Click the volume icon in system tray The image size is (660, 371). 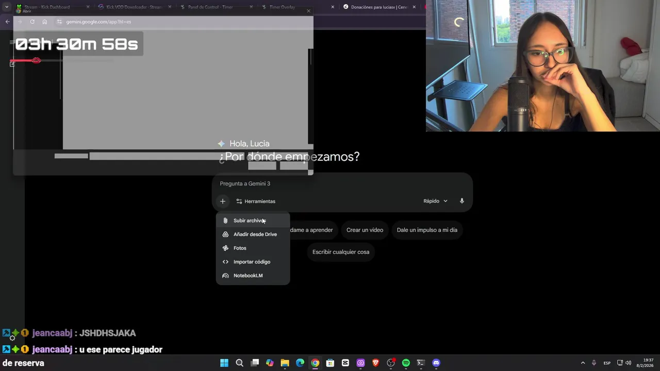coord(628,363)
